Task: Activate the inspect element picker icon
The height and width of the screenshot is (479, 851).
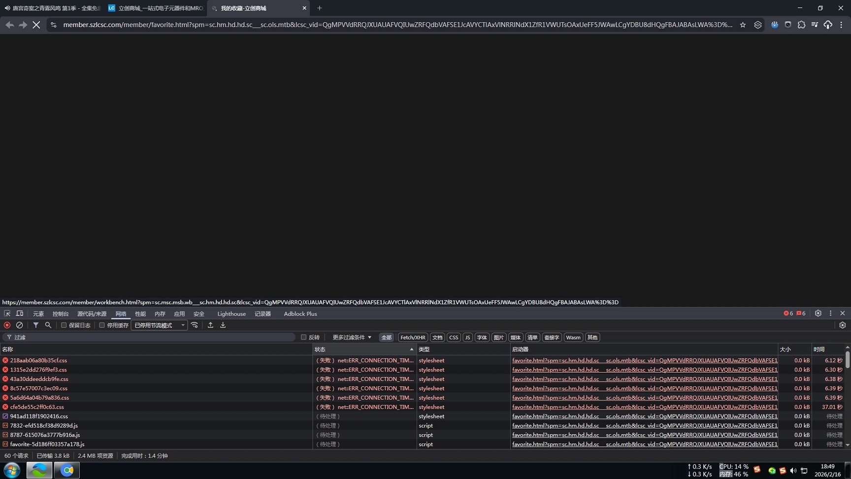Action: click(7, 314)
